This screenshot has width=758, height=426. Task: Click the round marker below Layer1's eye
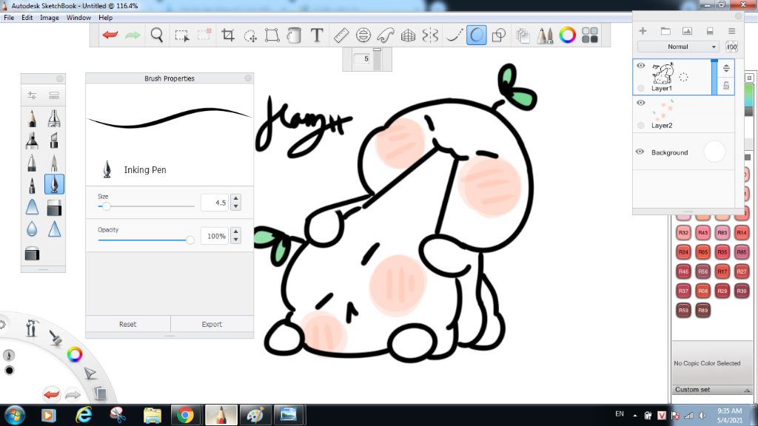(x=641, y=89)
